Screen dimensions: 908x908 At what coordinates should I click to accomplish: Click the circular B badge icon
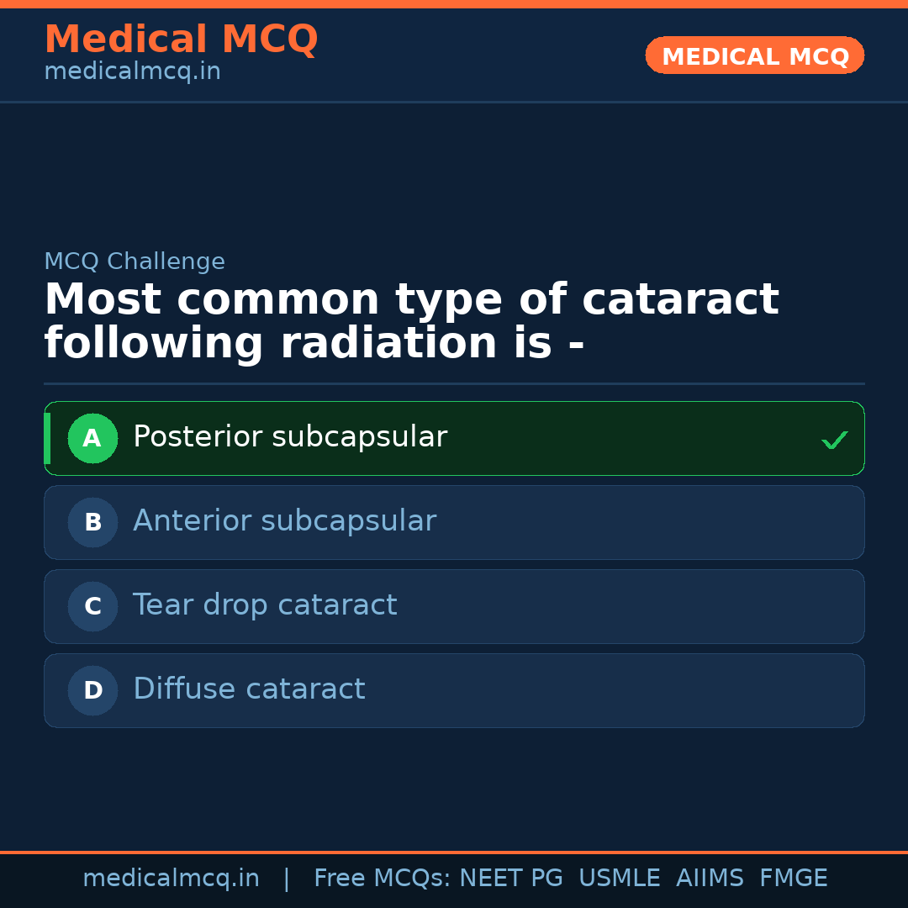(92, 522)
